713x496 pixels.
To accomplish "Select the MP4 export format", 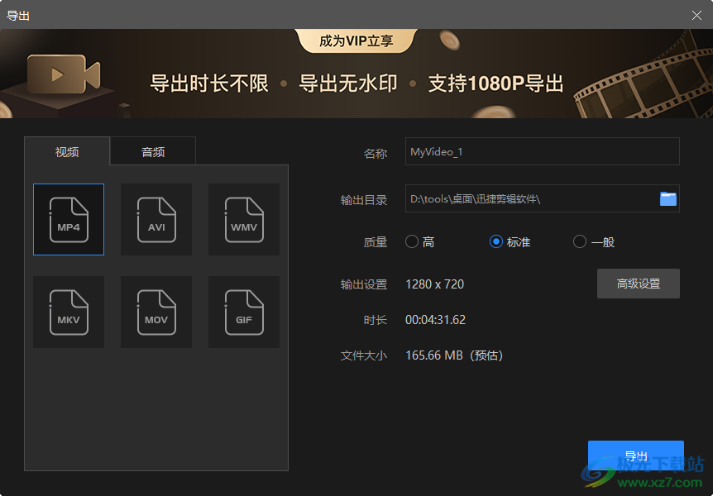I will 68,219.
